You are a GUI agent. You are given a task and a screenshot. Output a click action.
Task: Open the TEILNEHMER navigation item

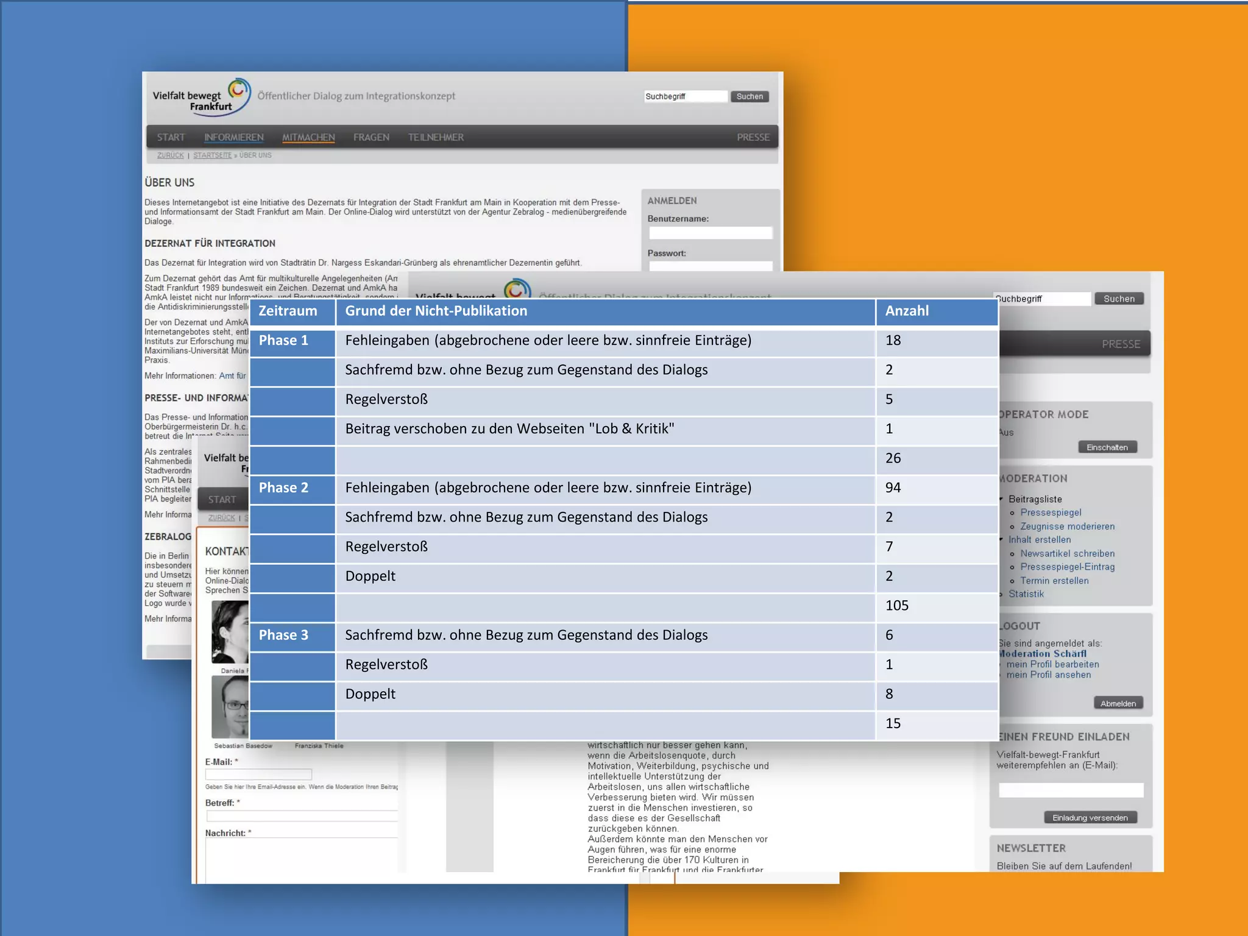436,137
